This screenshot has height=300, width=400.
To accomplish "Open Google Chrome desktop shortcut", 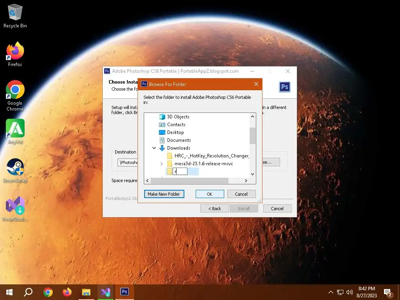I will click(x=15, y=96).
